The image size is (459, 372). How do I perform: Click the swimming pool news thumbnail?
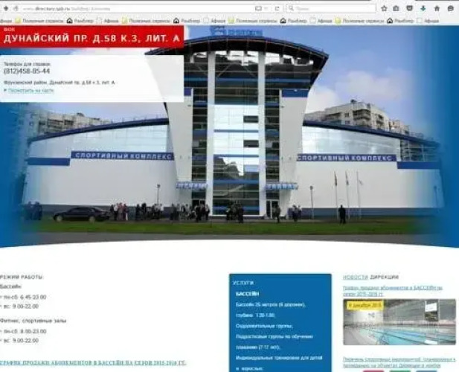tap(399, 323)
